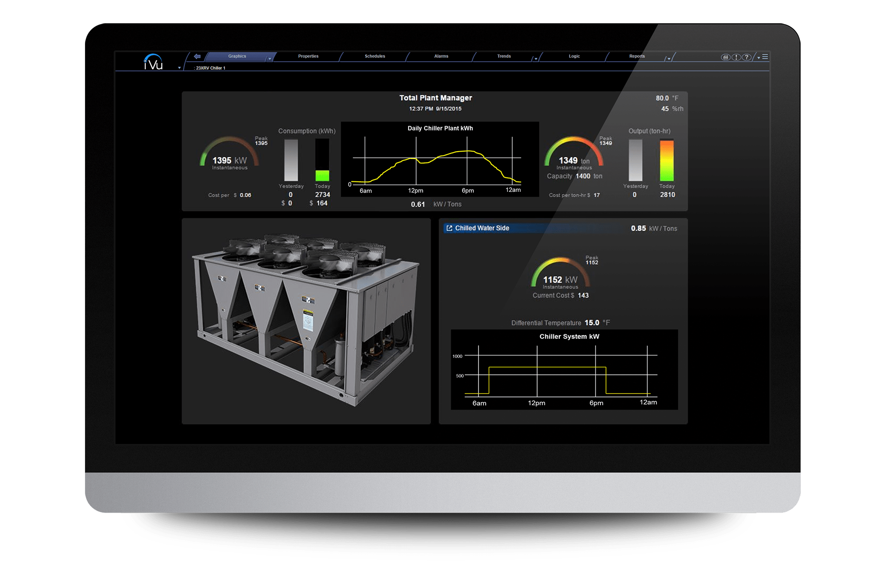Expand the Trends tab dropdown arrow
Viewport: 876px width, 584px height.
[536, 59]
